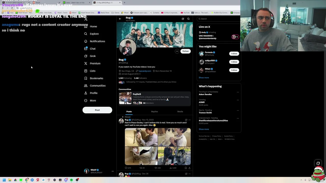Click the Communities icon in sidebar
The height and width of the screenshot is (183, 326).
point(86,86)
